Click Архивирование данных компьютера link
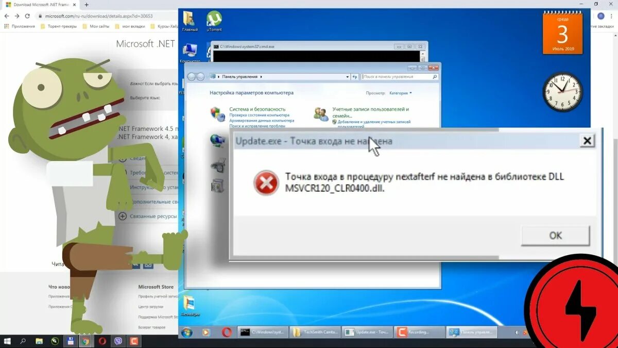The width and height of the screenshot is (618, 348). tap(262, 121)
